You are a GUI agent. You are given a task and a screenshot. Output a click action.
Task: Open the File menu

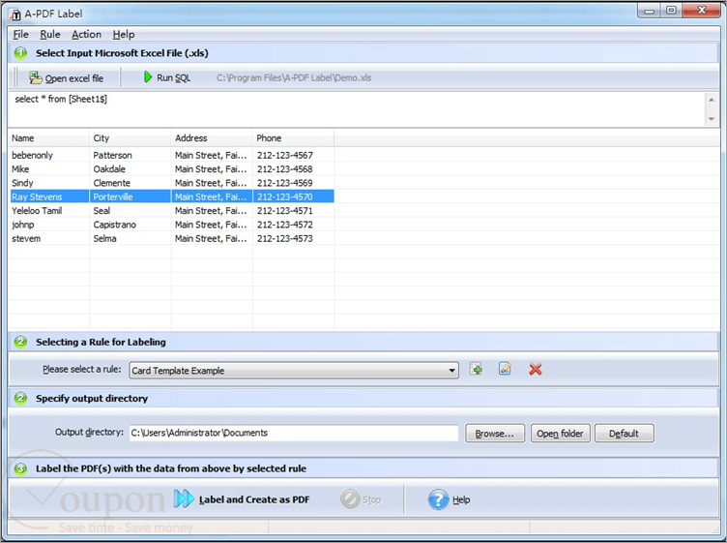click(x=20, y=34)
